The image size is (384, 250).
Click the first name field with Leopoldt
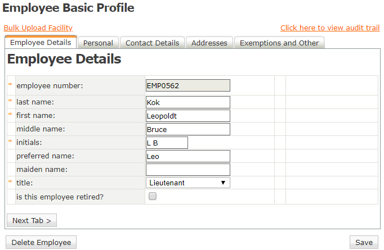click(x=188, y=116)
